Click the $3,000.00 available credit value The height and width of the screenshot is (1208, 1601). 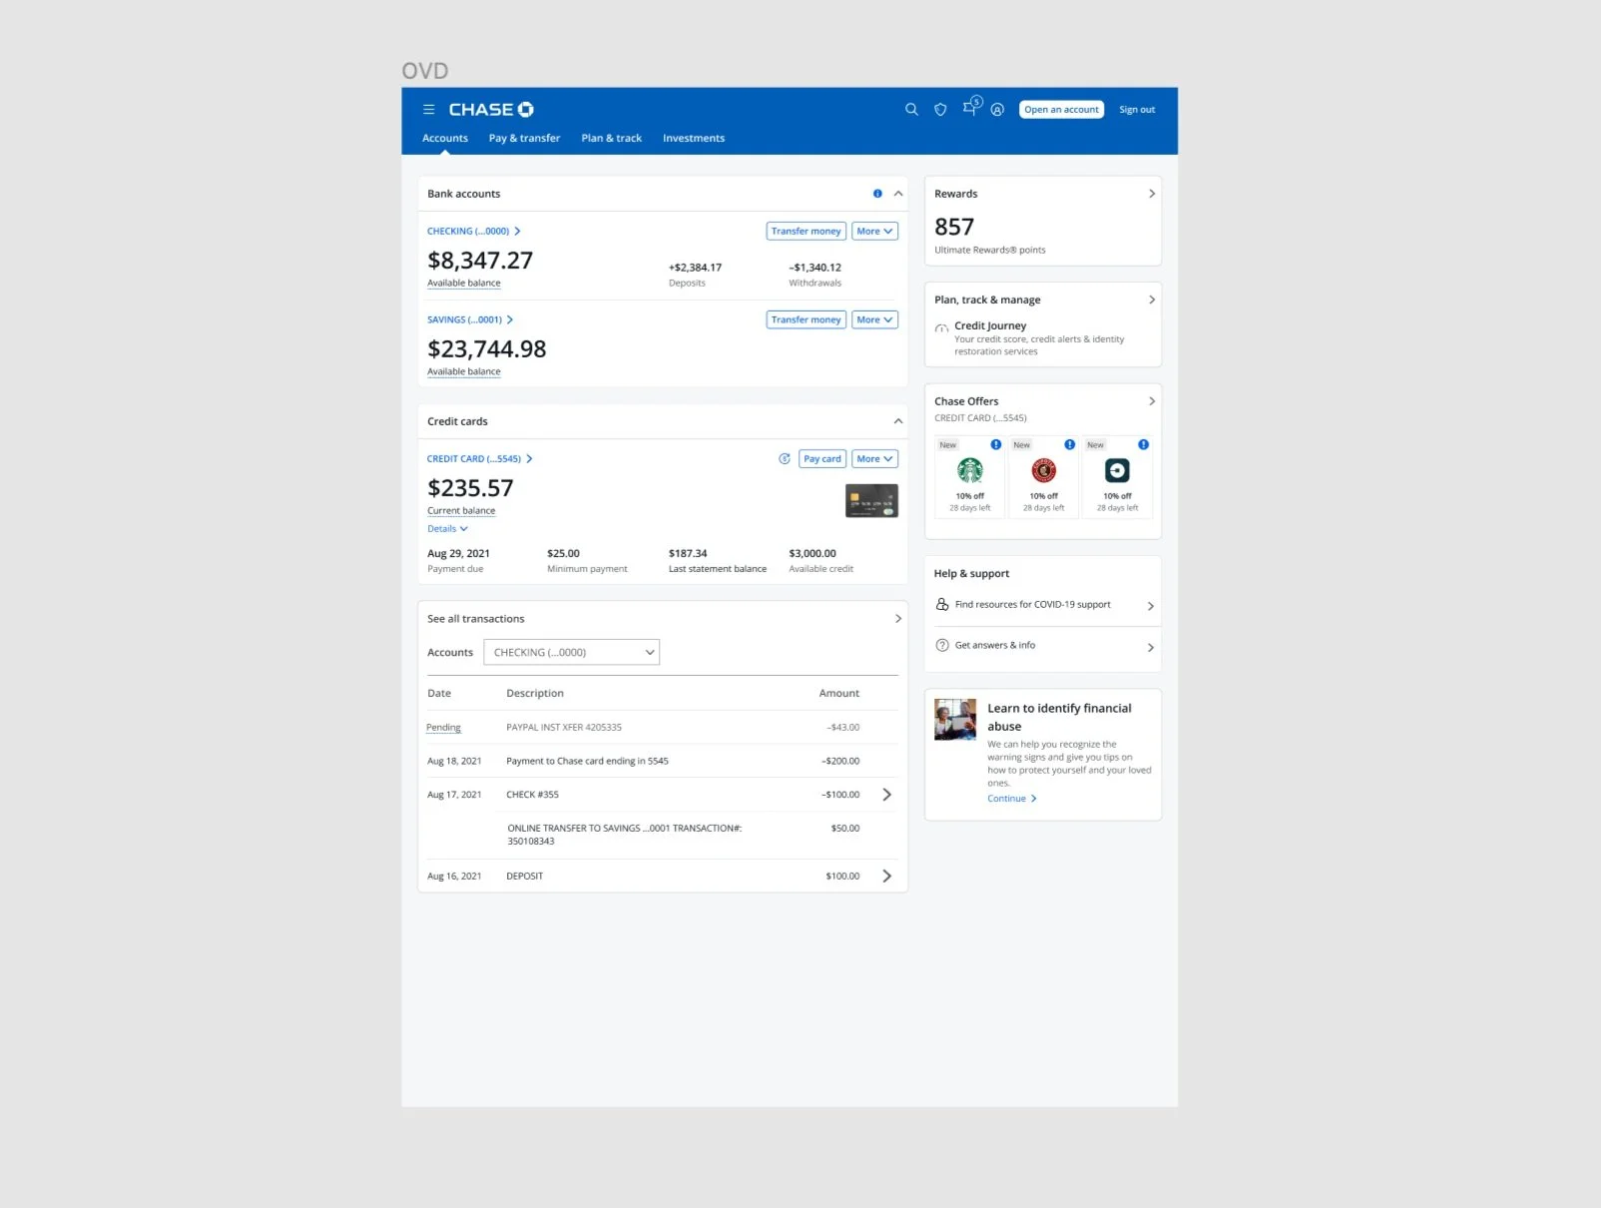[812, 554]
